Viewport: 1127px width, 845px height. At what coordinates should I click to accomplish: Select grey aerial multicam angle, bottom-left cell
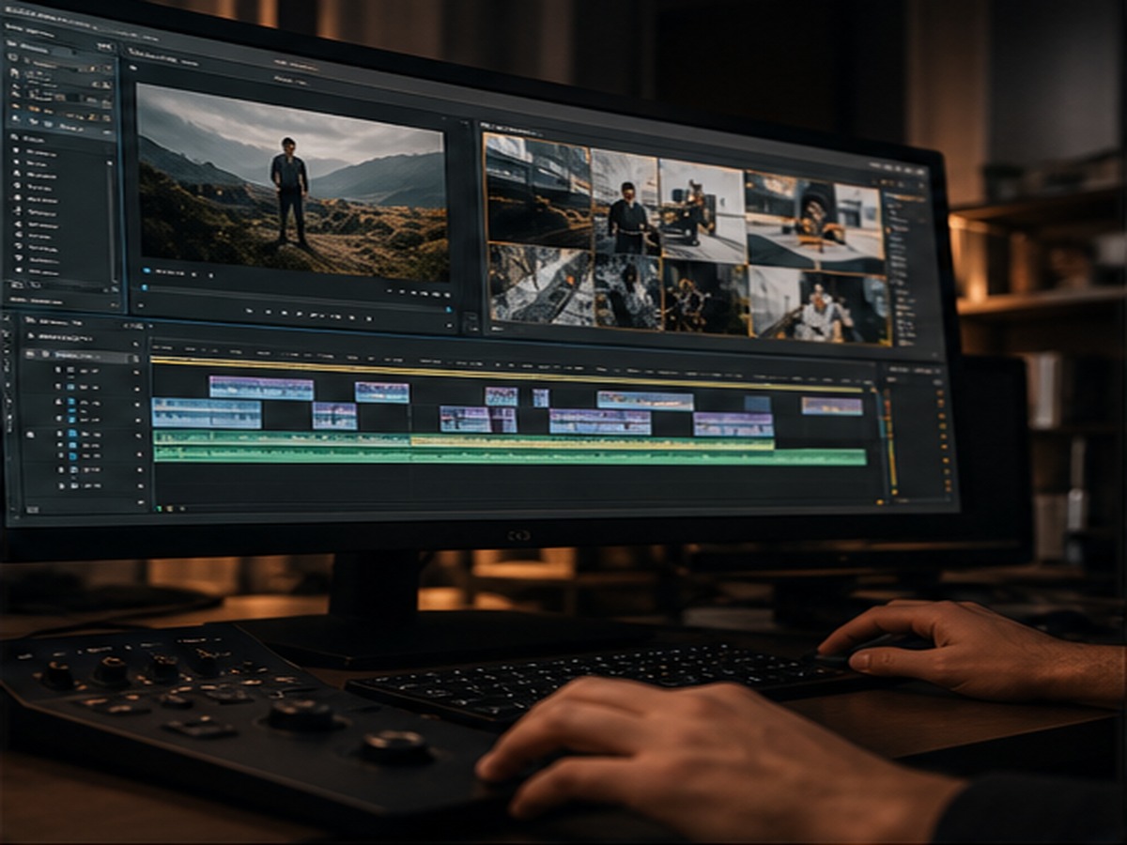tap(541, 284)
